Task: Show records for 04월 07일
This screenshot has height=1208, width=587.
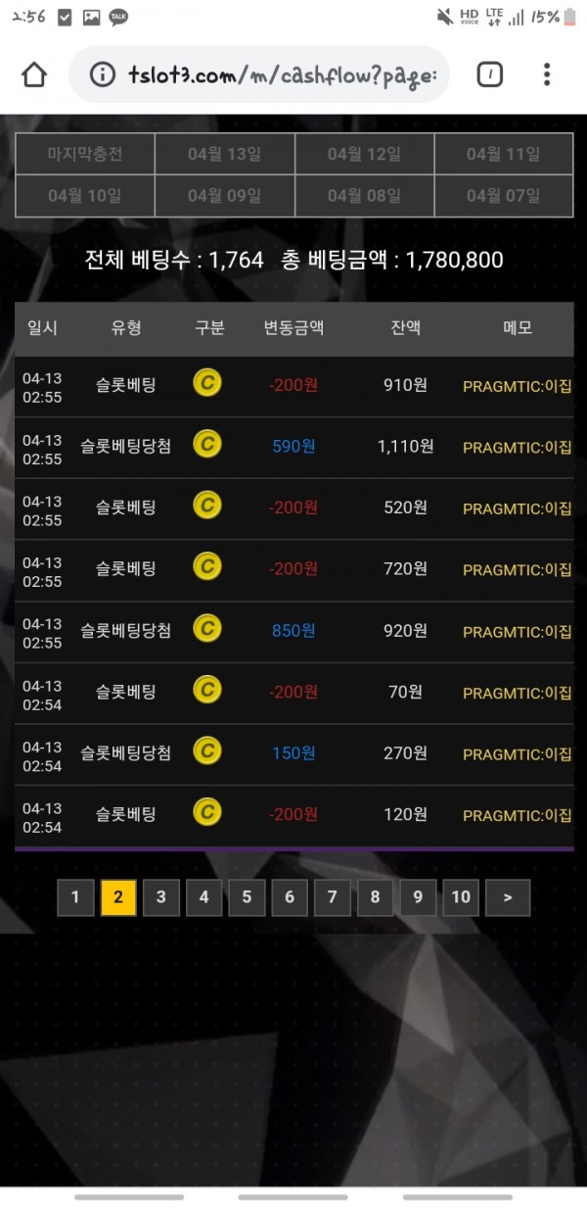Action: coord(504,196)
